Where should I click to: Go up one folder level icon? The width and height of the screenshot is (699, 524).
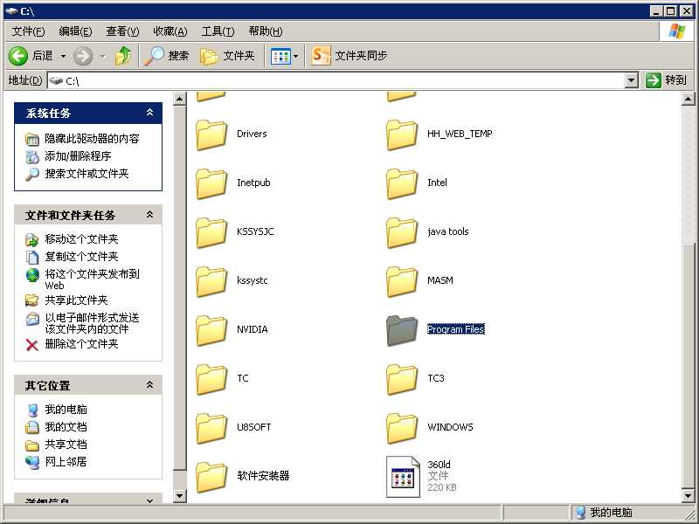[123, 56]
